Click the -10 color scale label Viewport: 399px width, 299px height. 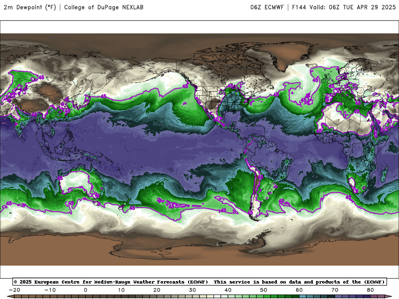(50, 290)
